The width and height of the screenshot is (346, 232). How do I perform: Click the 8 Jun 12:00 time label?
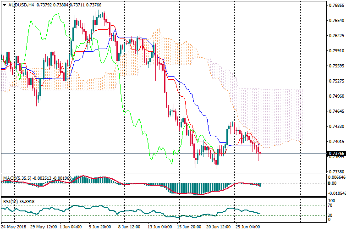(x=129, y=226)
